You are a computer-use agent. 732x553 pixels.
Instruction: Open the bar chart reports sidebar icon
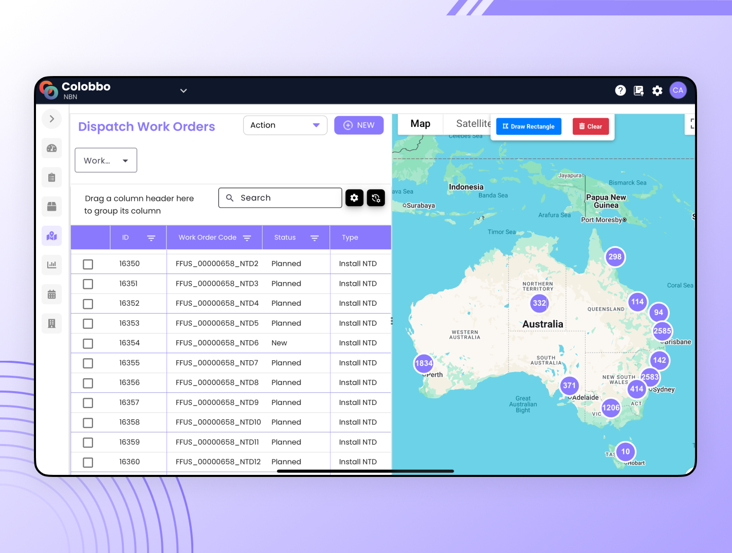click(x=51, y=265)
